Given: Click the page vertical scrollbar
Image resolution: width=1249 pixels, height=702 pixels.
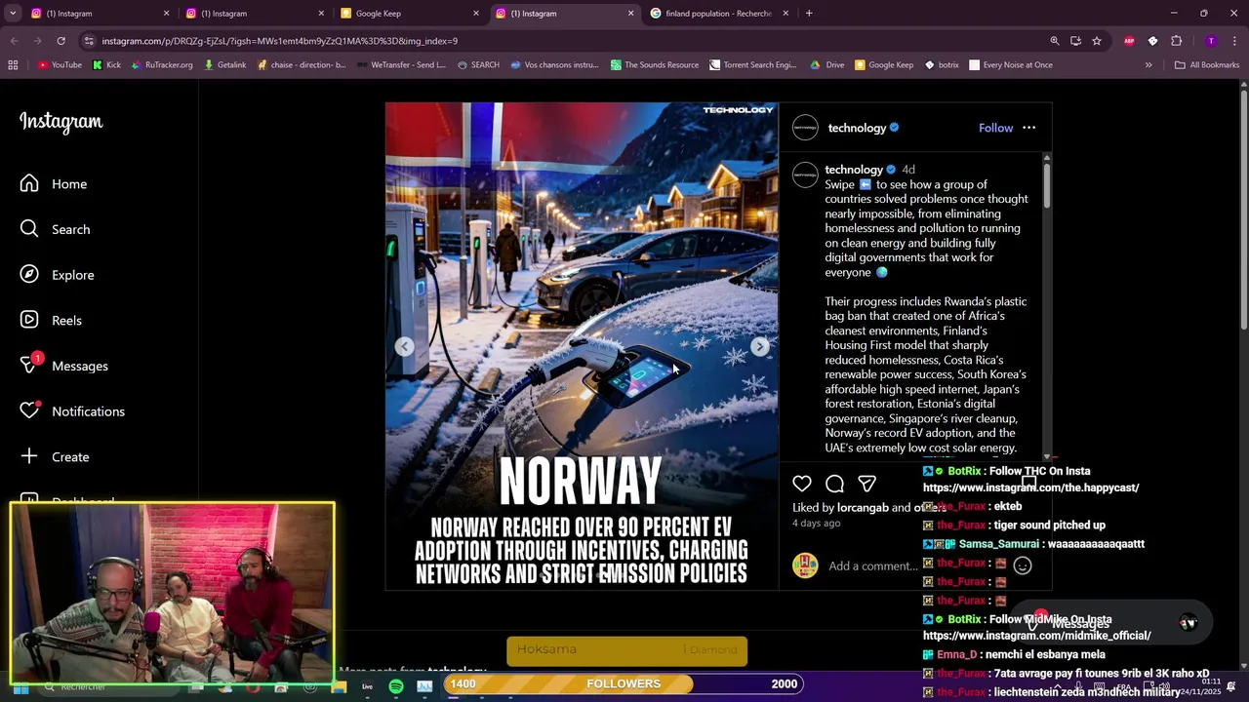Looking at the screenshot, I should pos(1243,208).
